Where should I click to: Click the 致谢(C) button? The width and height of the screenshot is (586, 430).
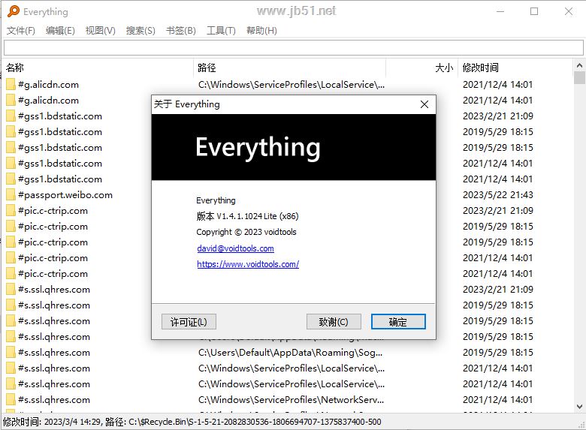coord(334,322)
